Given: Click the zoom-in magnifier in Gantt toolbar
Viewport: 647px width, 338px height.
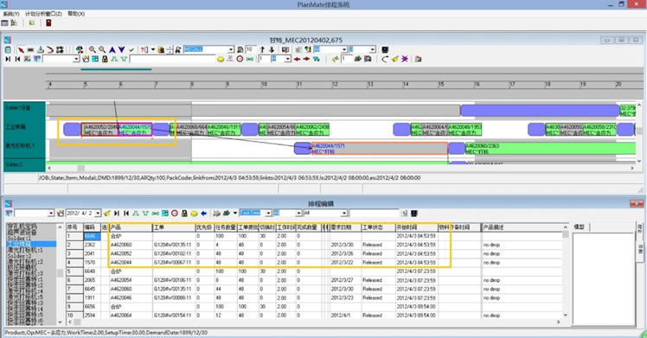Looking at the screenshot, I should pos(93,49).
